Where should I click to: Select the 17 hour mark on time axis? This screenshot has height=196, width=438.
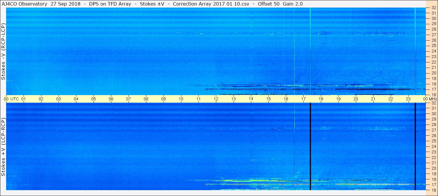303,99
